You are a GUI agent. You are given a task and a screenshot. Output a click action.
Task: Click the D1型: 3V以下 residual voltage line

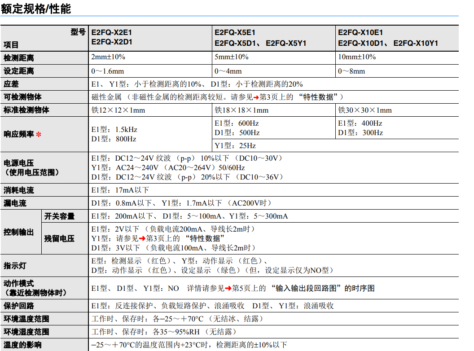pos(175,248)
